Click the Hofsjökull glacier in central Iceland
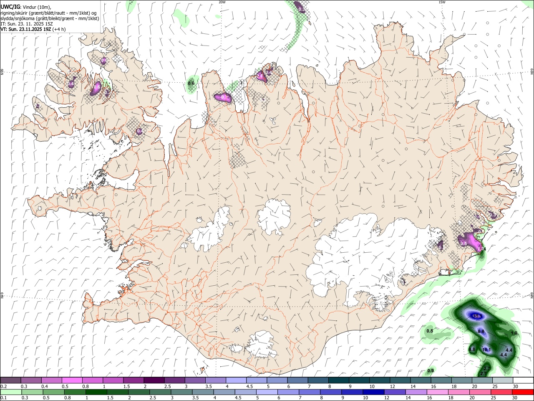 tap(274, 217)
